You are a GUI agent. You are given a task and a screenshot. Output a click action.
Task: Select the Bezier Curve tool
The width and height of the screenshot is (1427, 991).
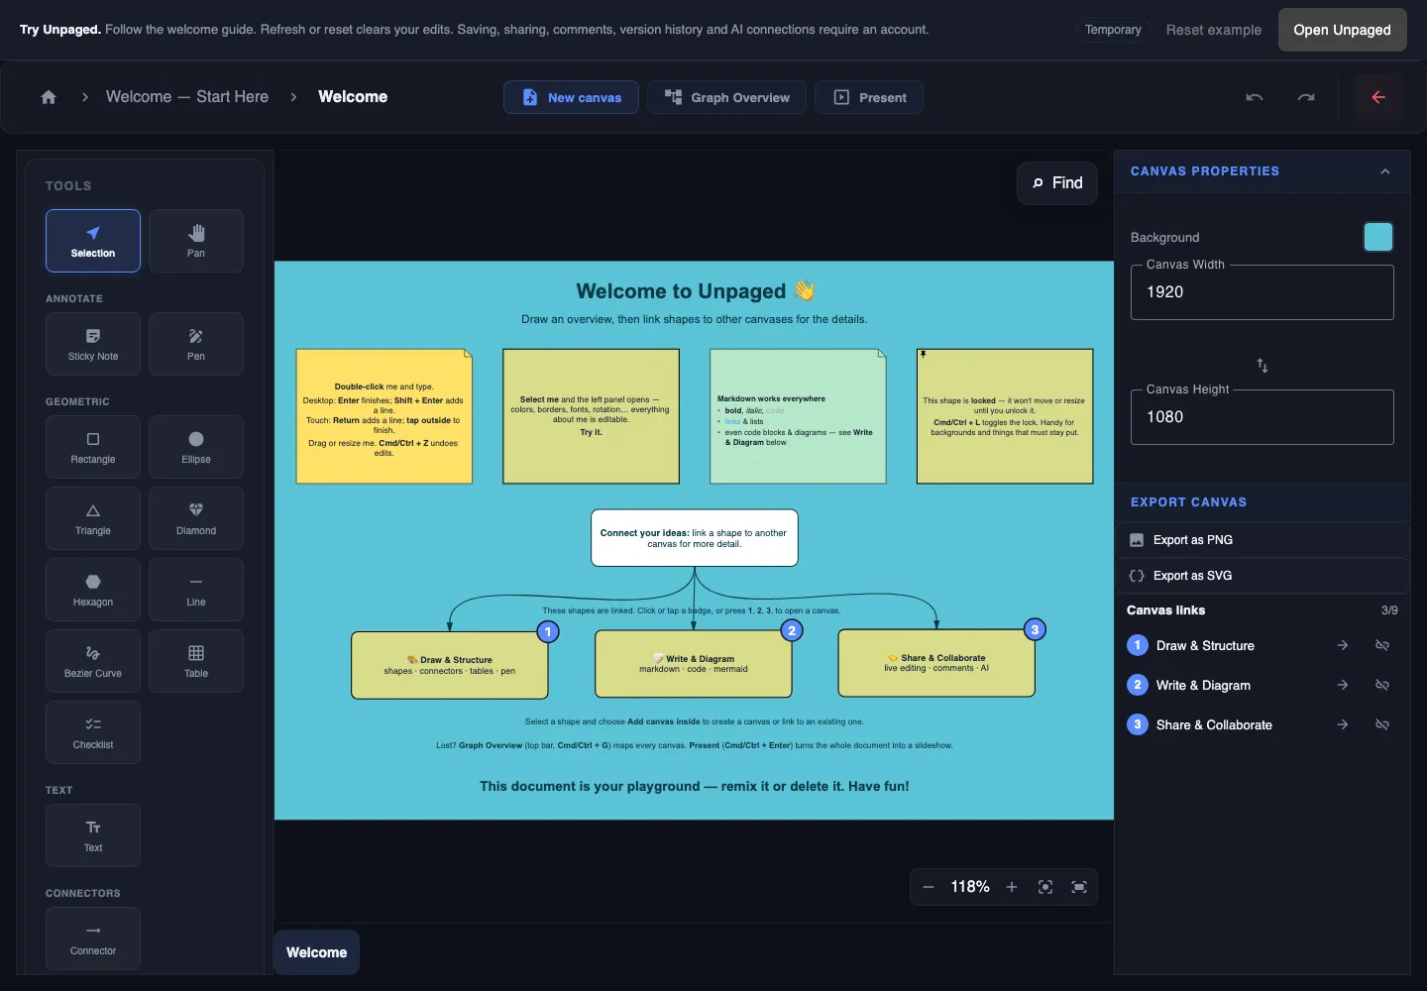tap(93, 661)
